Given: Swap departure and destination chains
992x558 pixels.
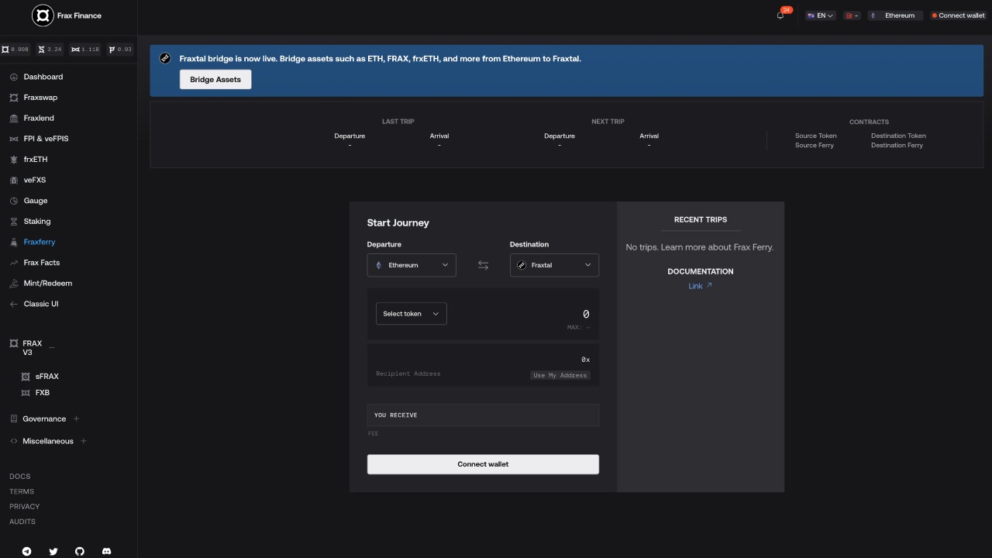Looking at the screenshot, I should [483, 265].
